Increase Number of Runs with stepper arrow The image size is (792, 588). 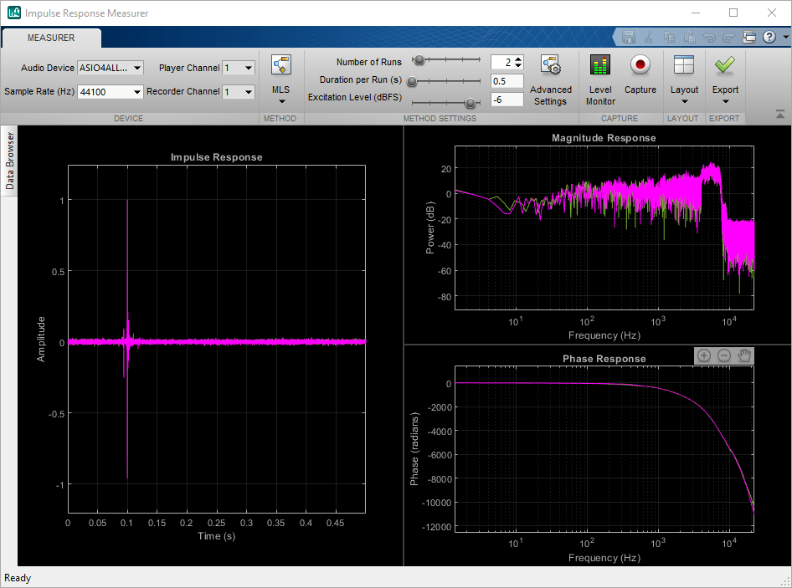pos(518,59)
